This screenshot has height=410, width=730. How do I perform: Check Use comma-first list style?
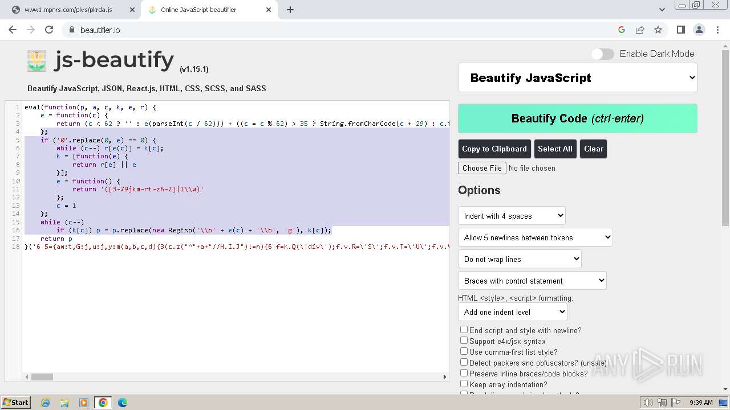[464, 351]
